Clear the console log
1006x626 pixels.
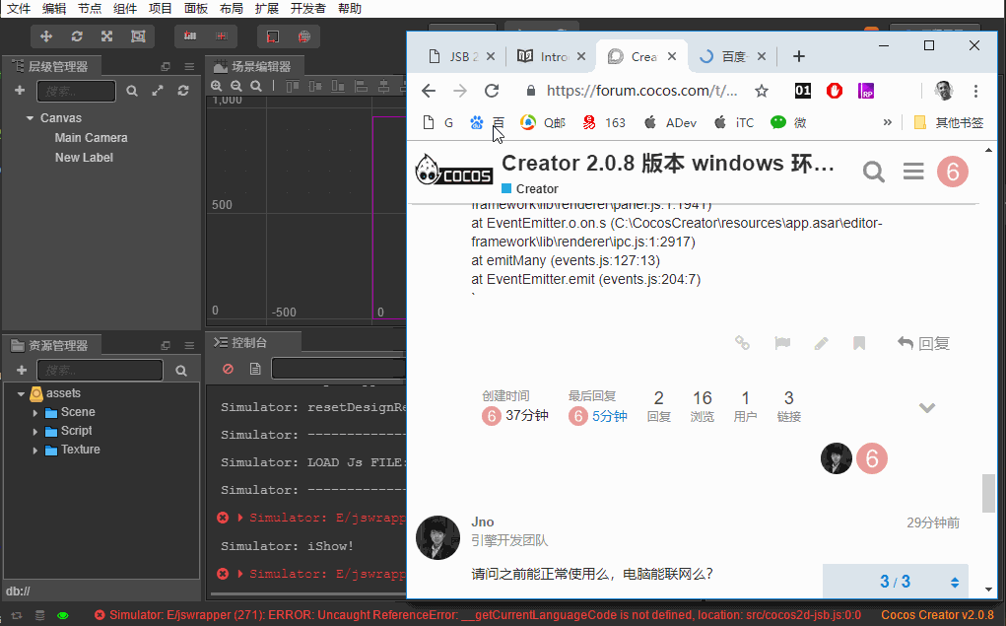tap(228, 369)
